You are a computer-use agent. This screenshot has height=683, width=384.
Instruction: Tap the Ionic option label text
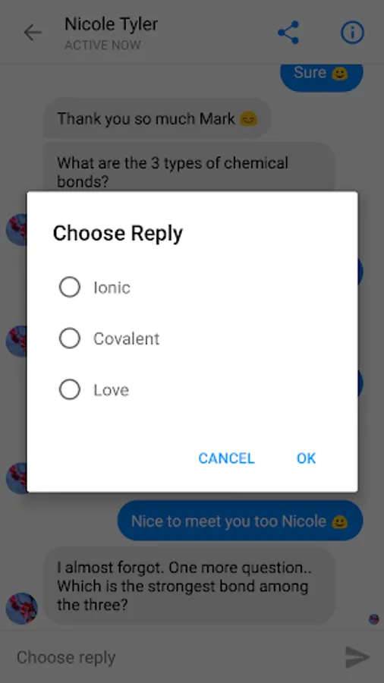[112, 288]
